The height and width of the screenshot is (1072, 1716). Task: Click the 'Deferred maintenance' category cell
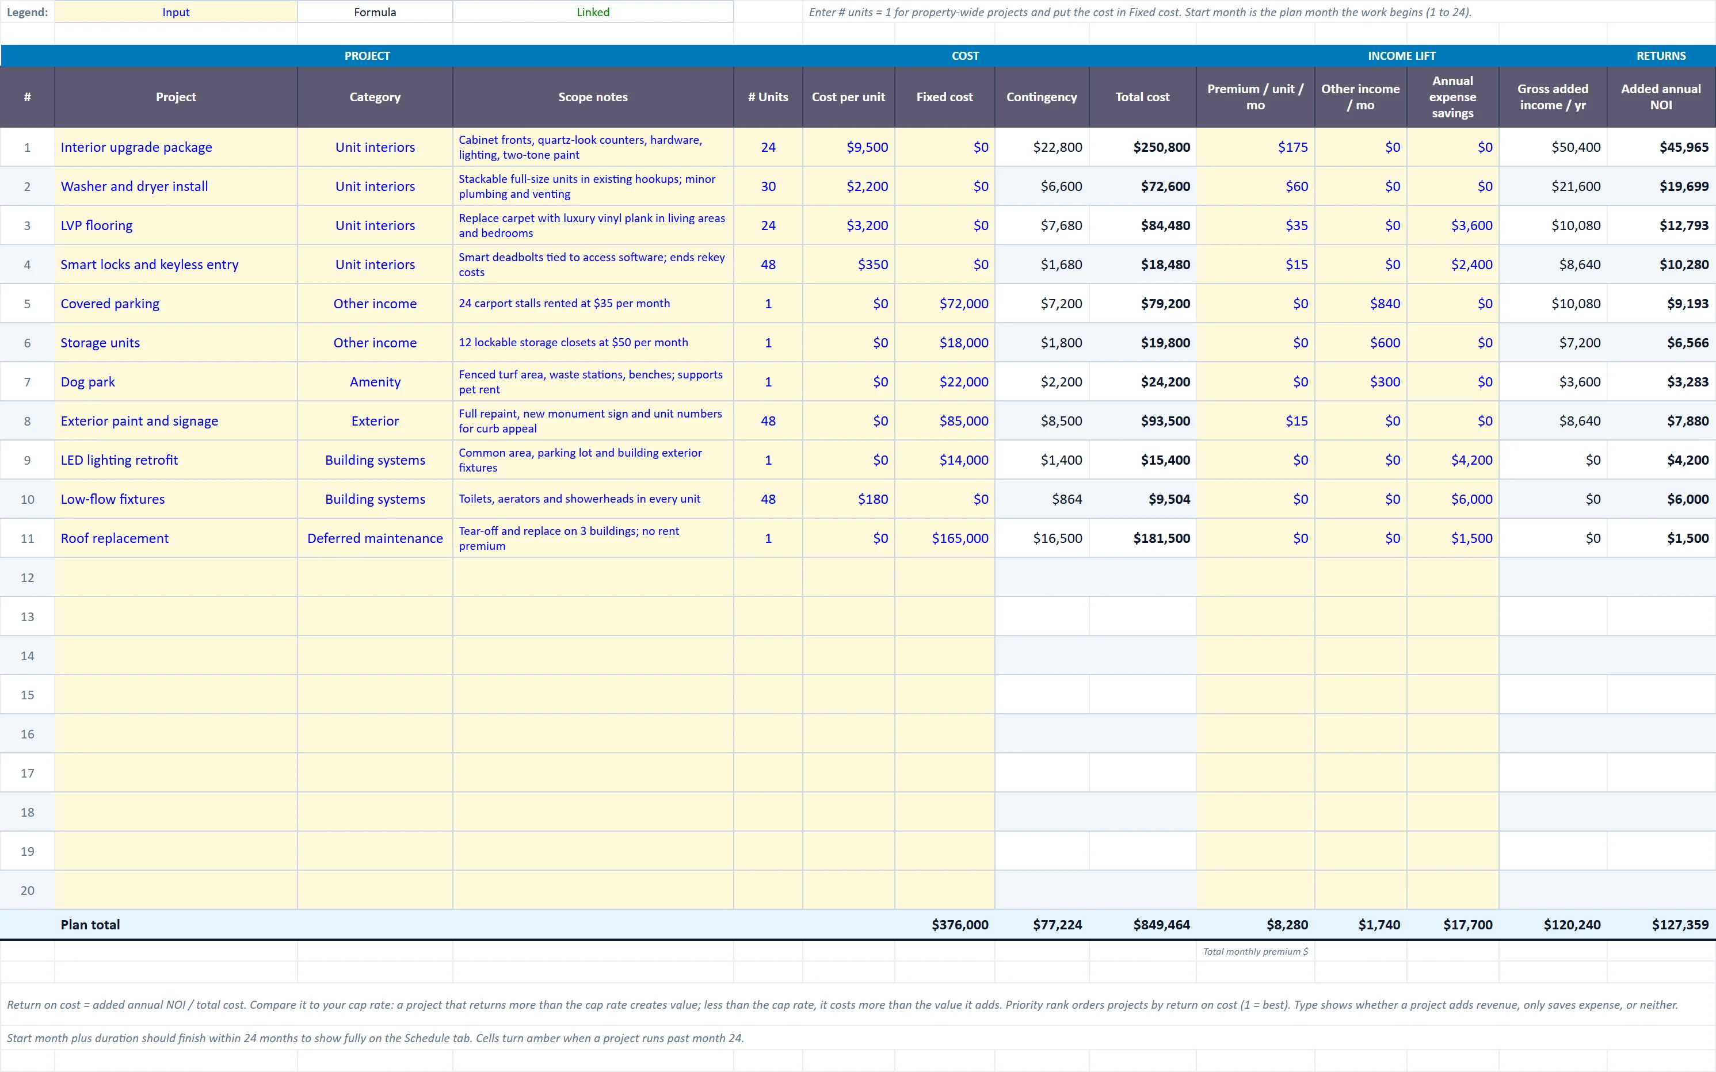click(x=375, y=538)
